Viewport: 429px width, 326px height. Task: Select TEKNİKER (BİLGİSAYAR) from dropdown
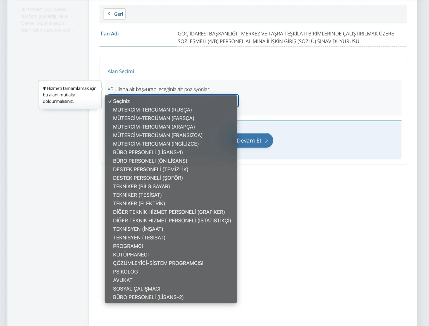pos(141,187)
